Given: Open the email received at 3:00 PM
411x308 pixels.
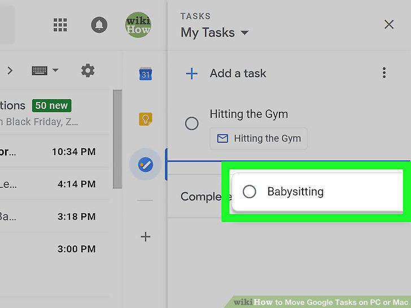Looking at the screenshot, I should 55,249.
